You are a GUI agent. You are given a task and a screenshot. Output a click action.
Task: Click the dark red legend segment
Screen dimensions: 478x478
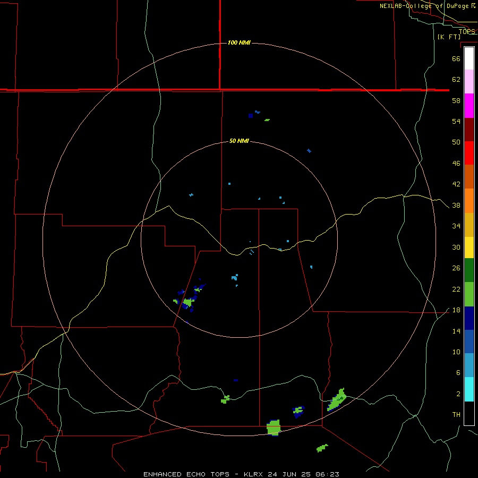pos(469,130)
